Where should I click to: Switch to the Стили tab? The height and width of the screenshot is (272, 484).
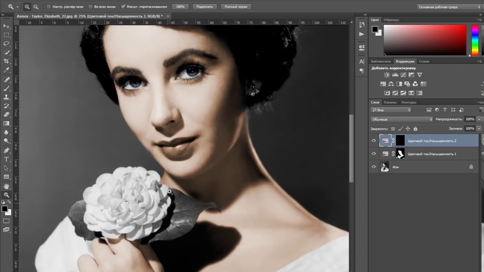click(x=424, y=61)
